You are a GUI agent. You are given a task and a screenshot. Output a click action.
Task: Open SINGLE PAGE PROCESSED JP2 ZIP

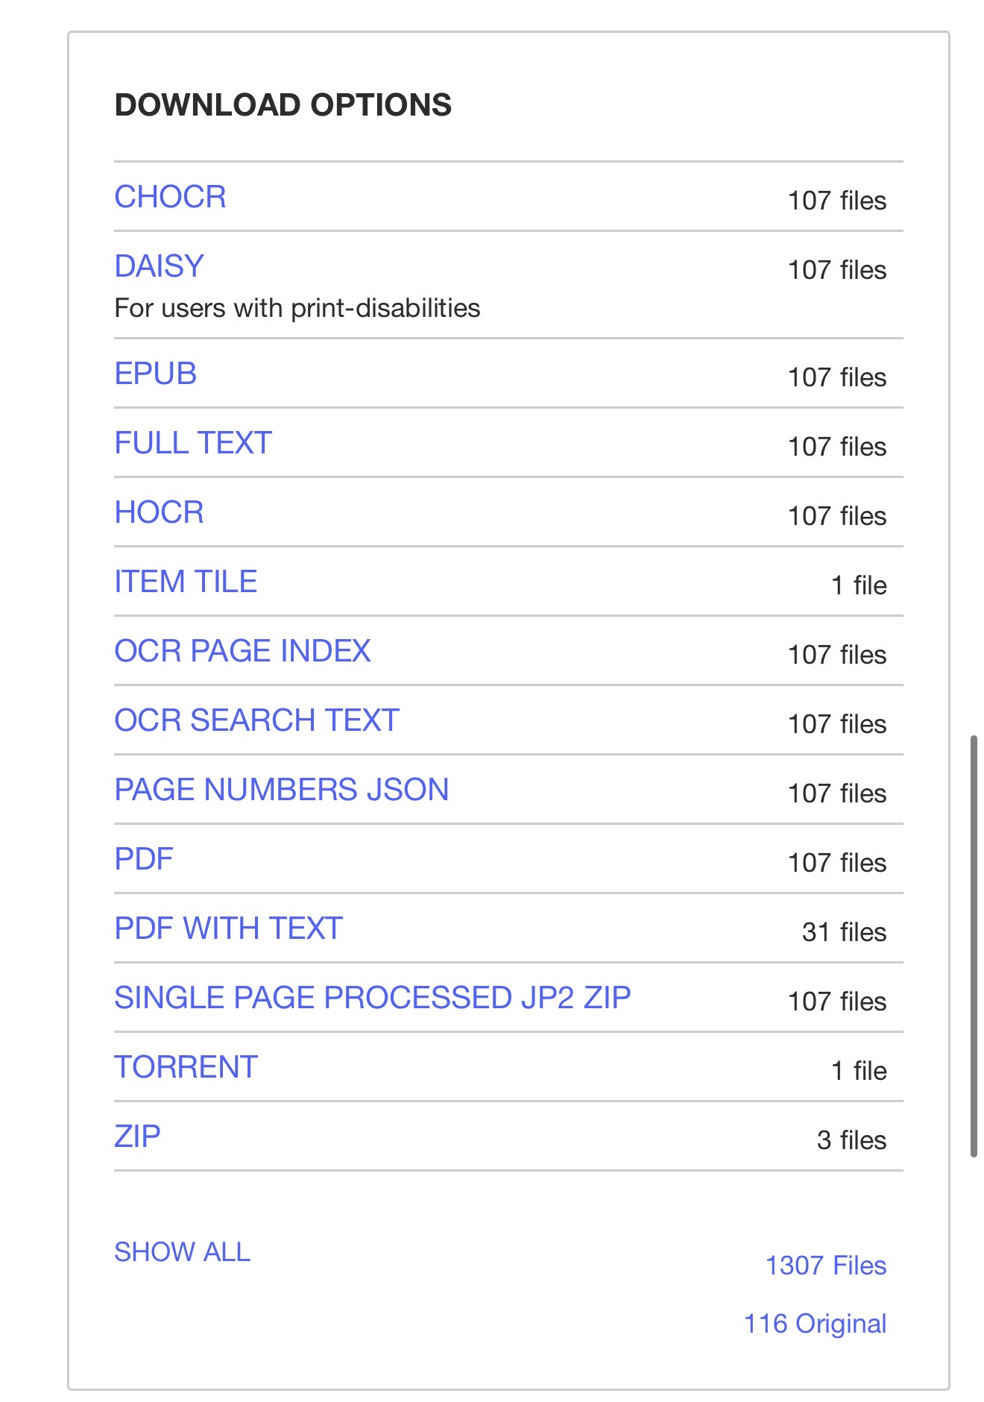point(372,998)
